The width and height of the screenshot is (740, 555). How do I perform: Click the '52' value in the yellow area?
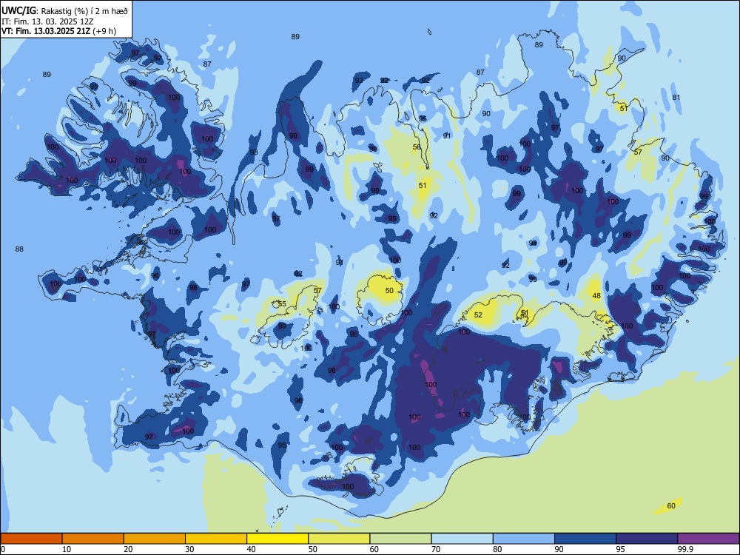(x=478, y=314)
